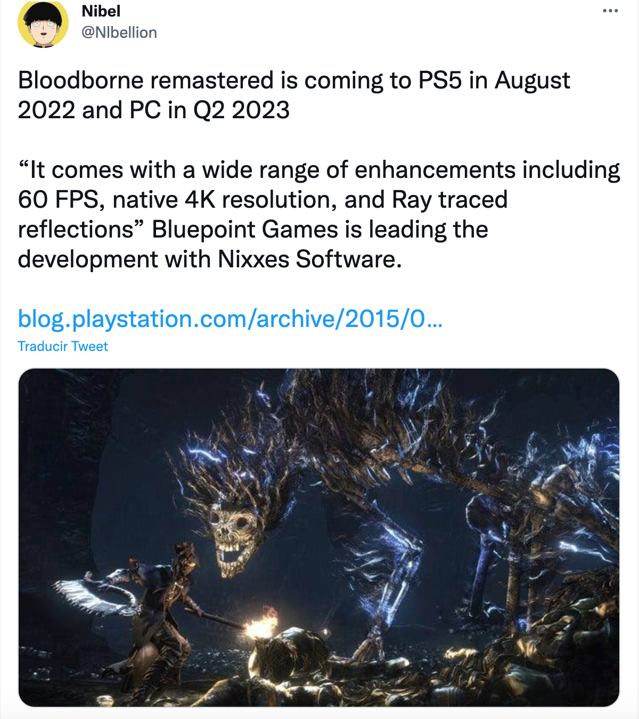Image resolution: width=639 pixels, height=719 pixels.
Task: Open the Nibel display name profile
Action: click(x=101, y=11)
